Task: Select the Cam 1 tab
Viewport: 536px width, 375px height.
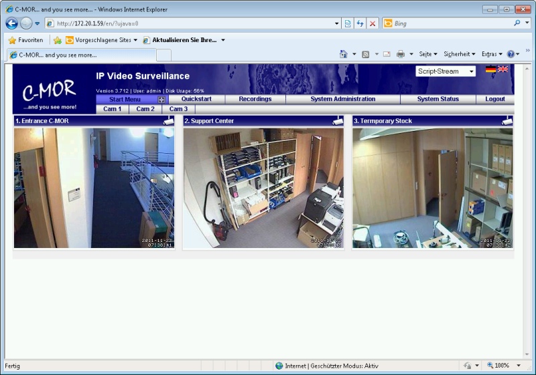Action: [x=112, y=109]
